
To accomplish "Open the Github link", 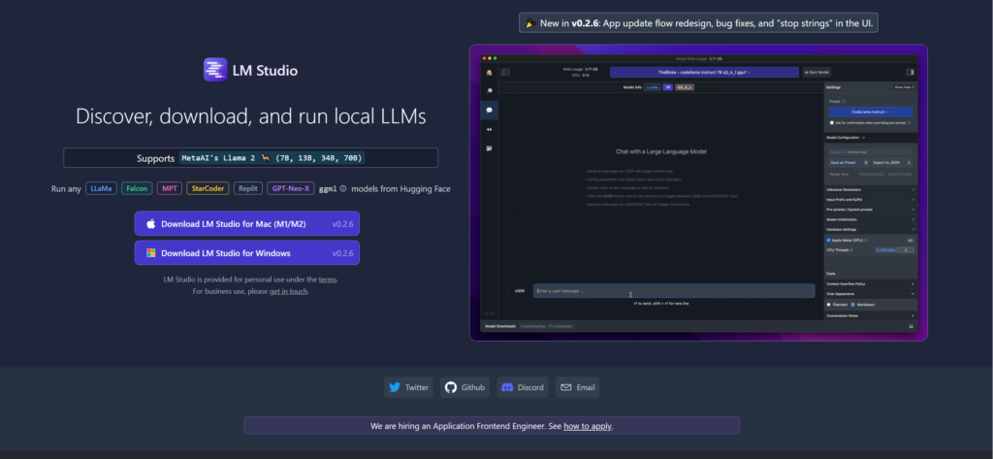I will [x=464, y=387].
